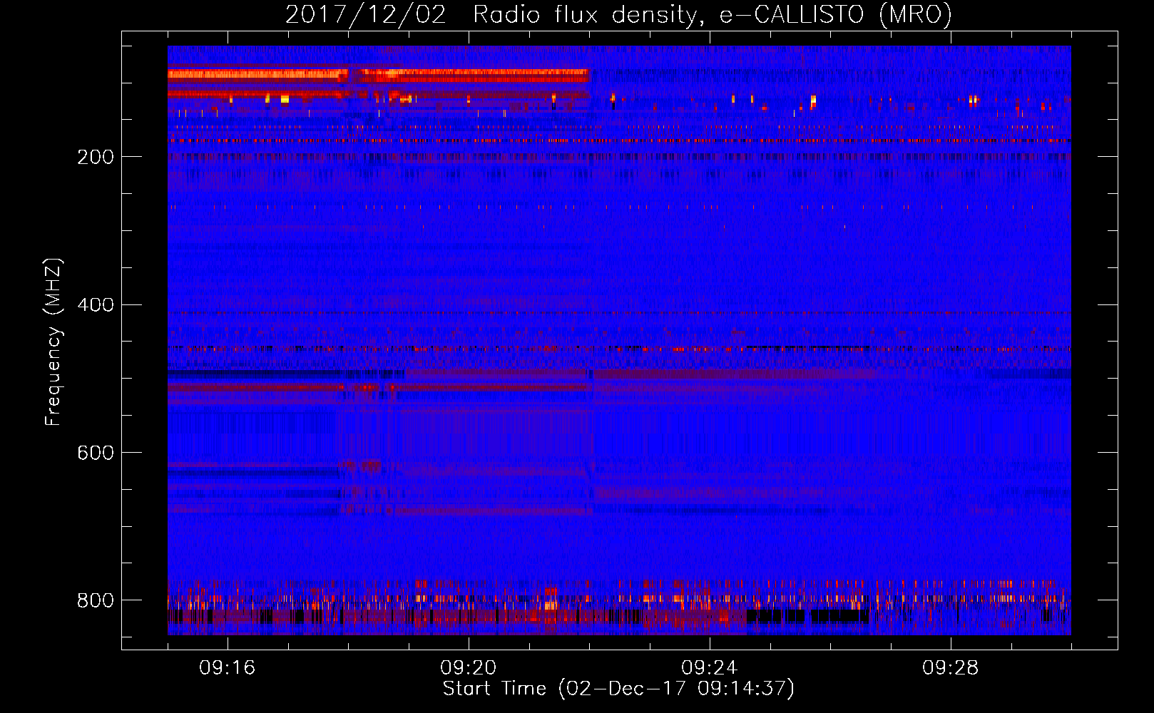
Task: Click the 09:28 time tick label
Action: [951, 668]
